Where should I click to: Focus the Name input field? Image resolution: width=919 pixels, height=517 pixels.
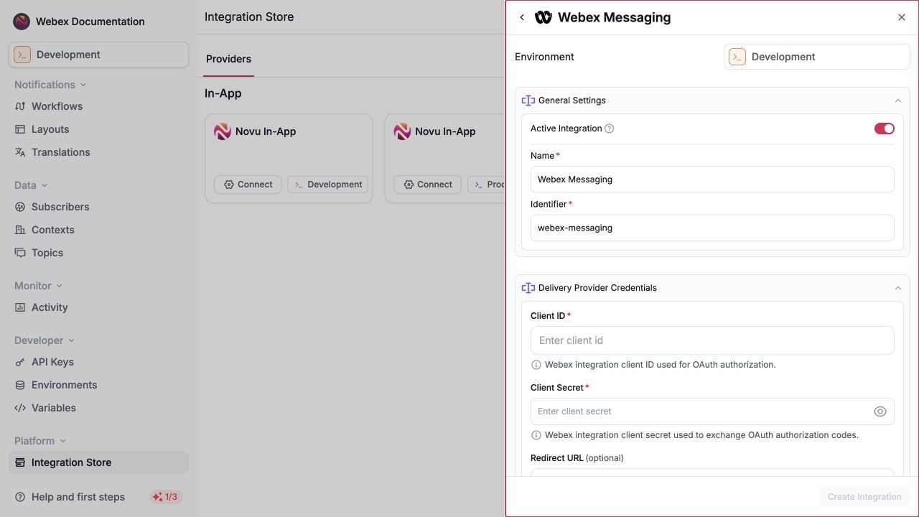712,180
